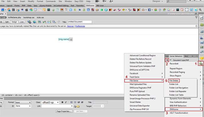This screenshot has width=204, height=117.
Task: Switch to Split view
Action: point(7,22)
